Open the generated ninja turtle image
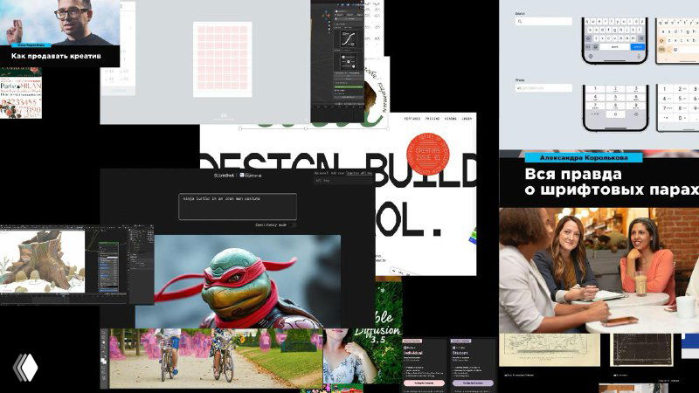The width and height of the screenshot is (699, 393). tap(238, 279)
